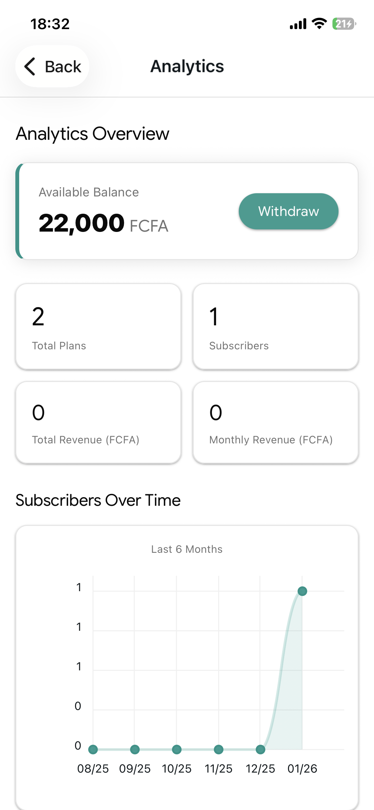The height and width of the screenshot is (810, 374).
Task: Tap the 12/25 data point on chart
Action: [261, 749]
